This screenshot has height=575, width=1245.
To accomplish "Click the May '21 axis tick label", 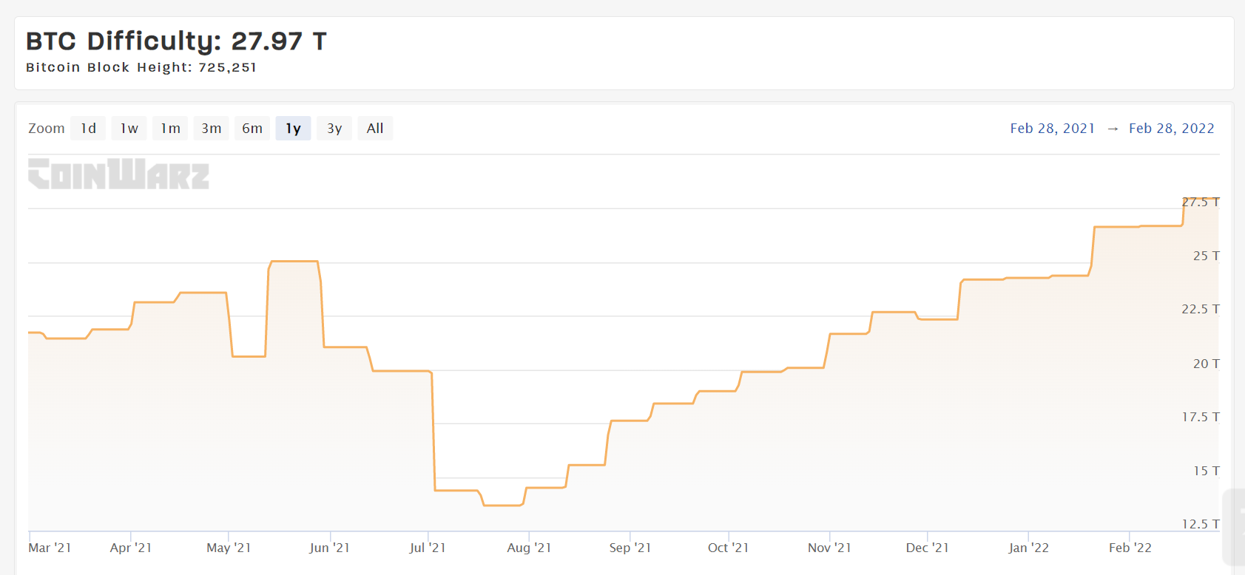I will coord(229,548).
